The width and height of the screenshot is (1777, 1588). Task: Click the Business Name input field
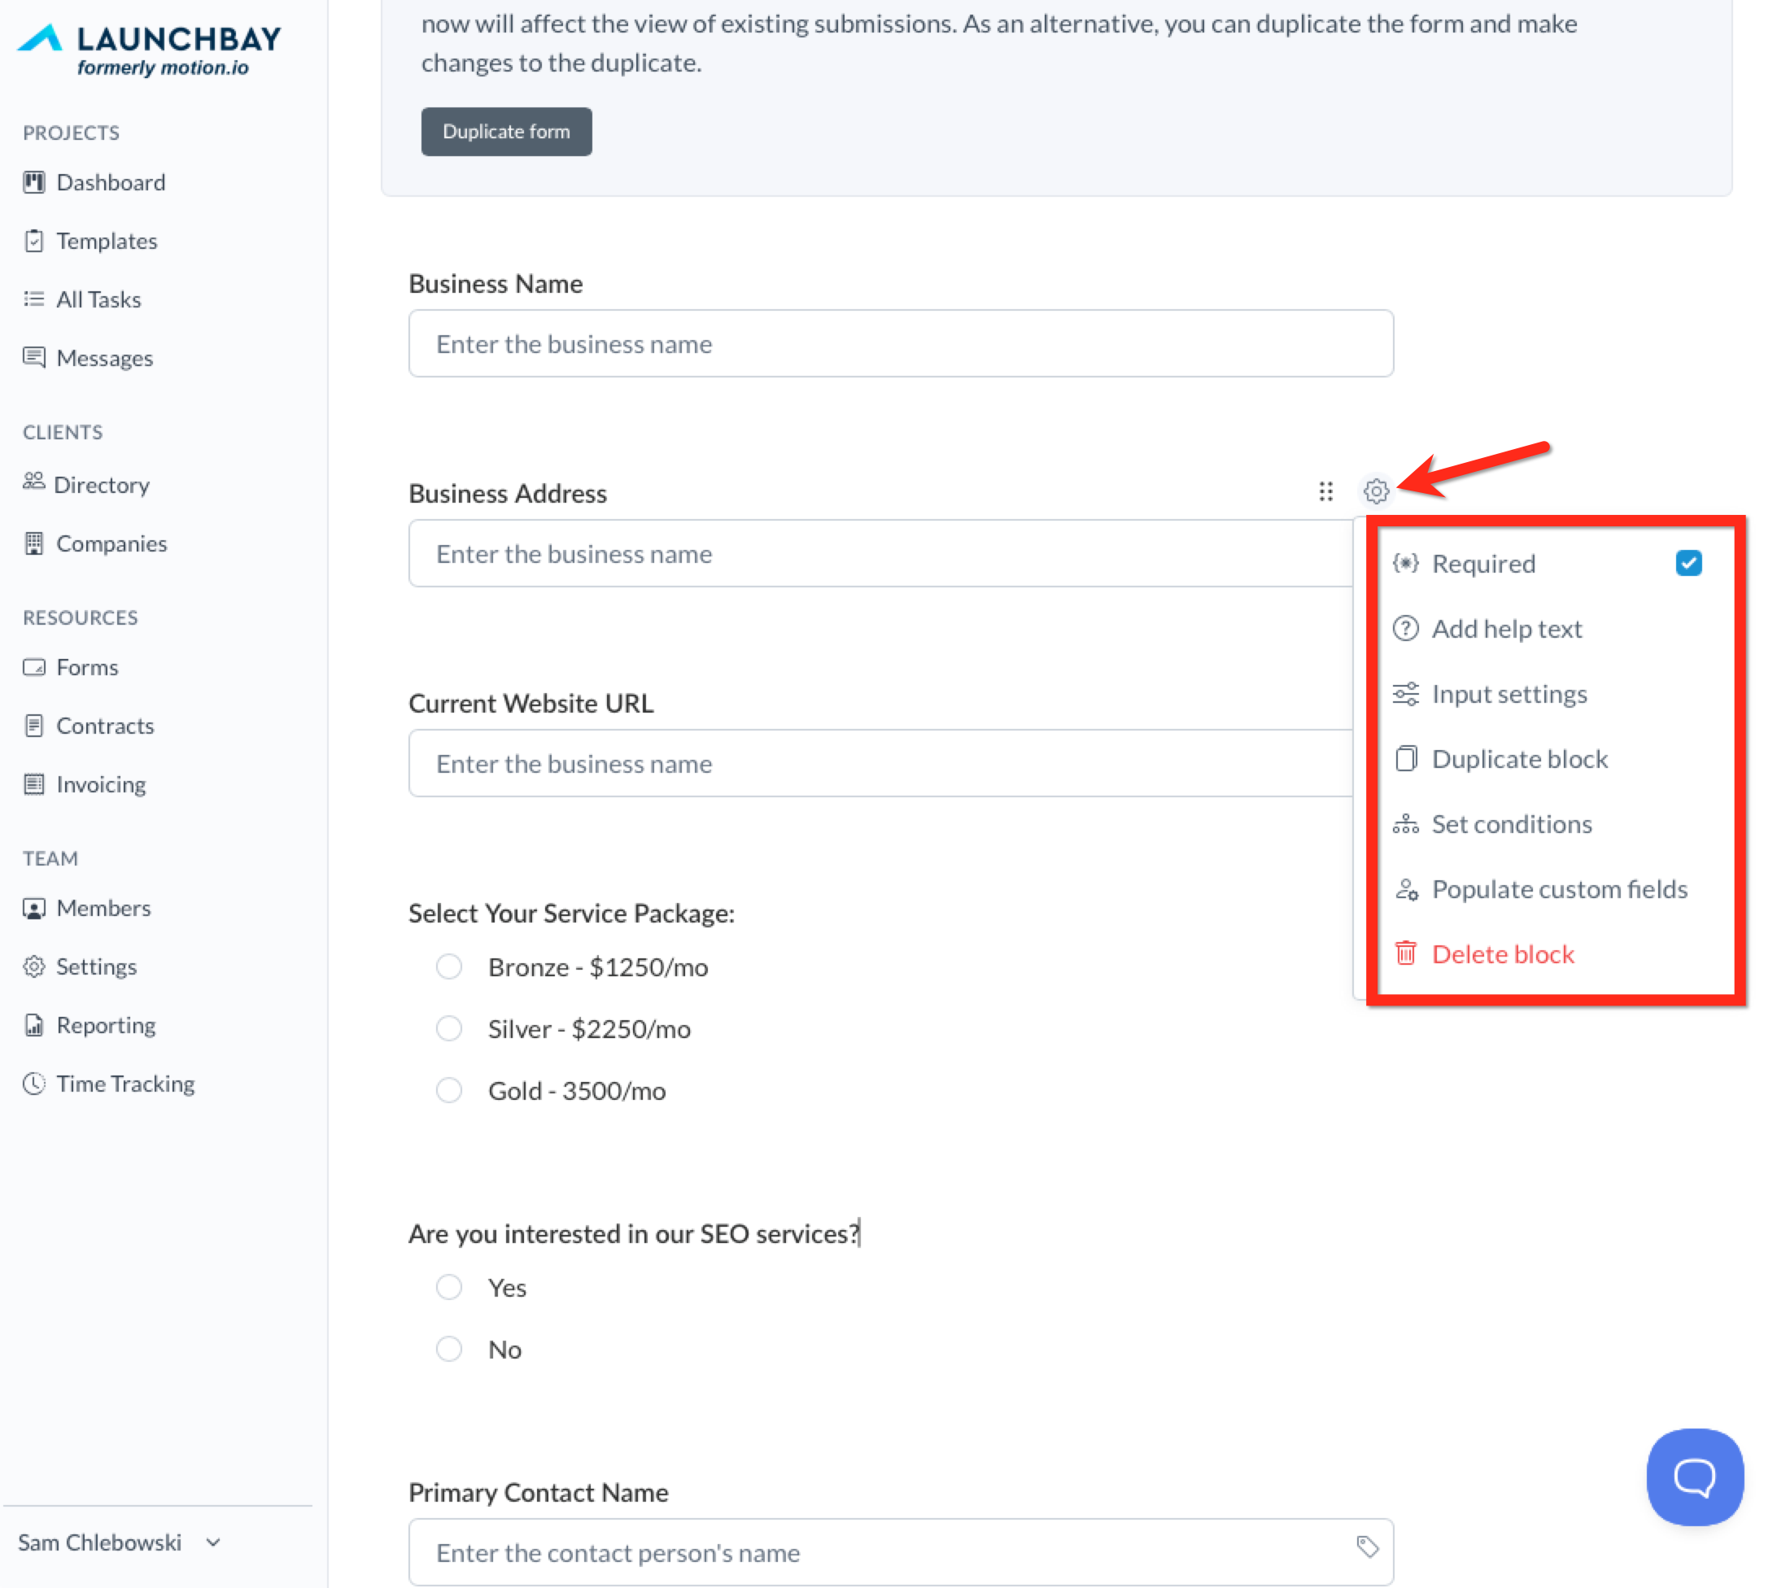900,344
